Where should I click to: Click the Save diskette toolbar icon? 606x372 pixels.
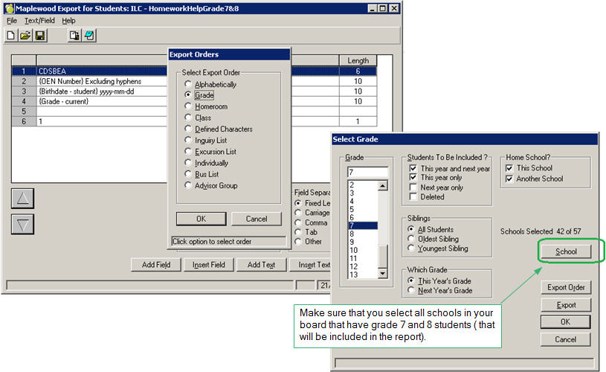coord(40,35)
